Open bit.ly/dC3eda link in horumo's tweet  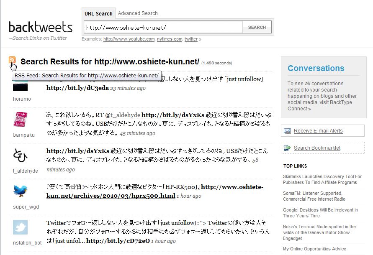pyautogui.click(x=77, y=88)
